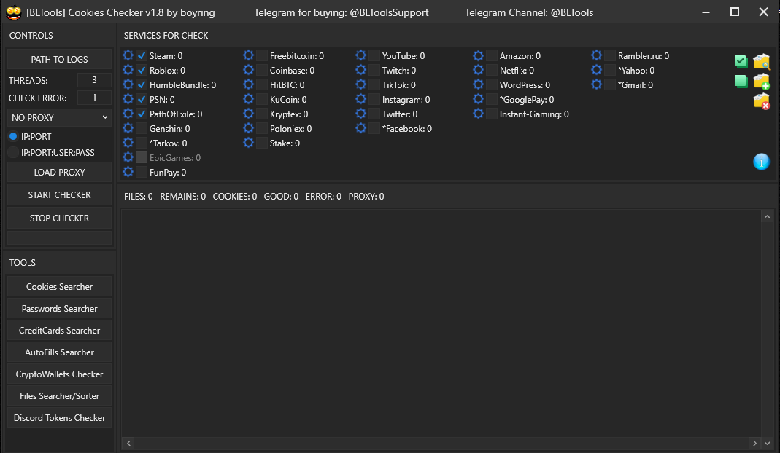Select the IP:PORT:USER:PASS radio button
The image size is (780, 453).
13,152
